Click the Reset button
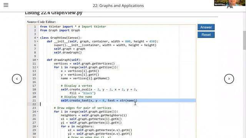 pyautogui.click(x=206, y=35)
